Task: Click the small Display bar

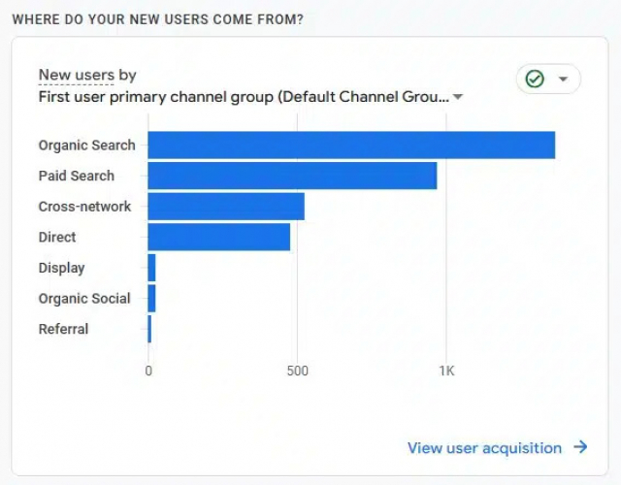Action: (x=151, y=268)
